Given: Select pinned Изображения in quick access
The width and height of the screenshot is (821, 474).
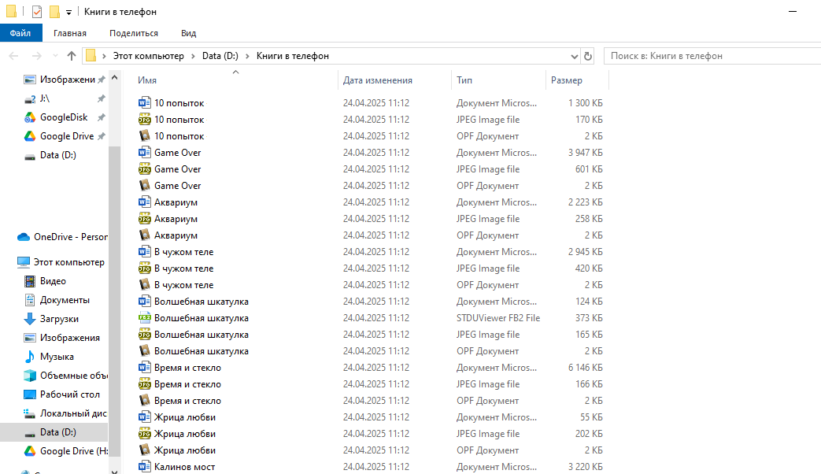Looking at the screenshot, I should [64, 80].
